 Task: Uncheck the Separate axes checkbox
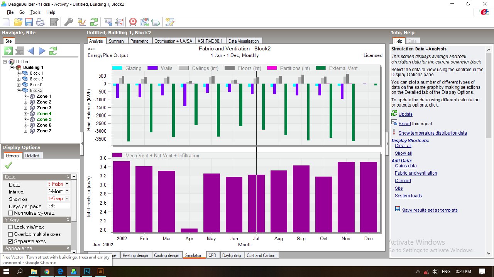click(x=10, y=242)
